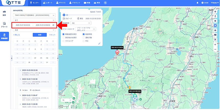Click the locate/target icon on map toolbar
Image resolution: width=220 pixels, height=110 pixels.
click(x=215, y=12)
